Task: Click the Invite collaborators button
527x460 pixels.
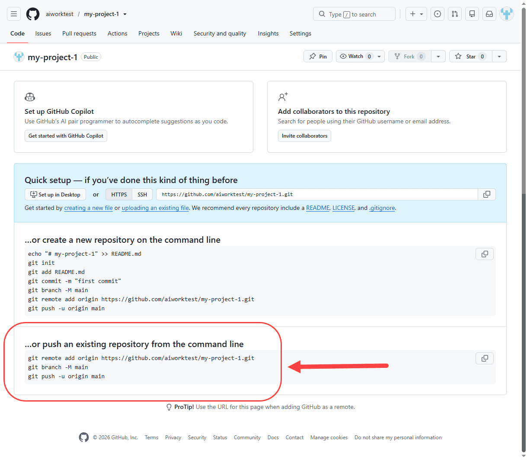Action: point(304,136)
